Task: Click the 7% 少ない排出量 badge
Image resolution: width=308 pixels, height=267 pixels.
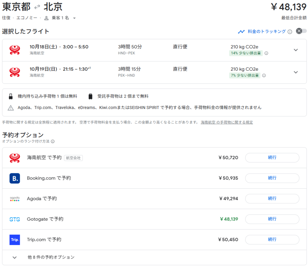Action: click(245, 75)
